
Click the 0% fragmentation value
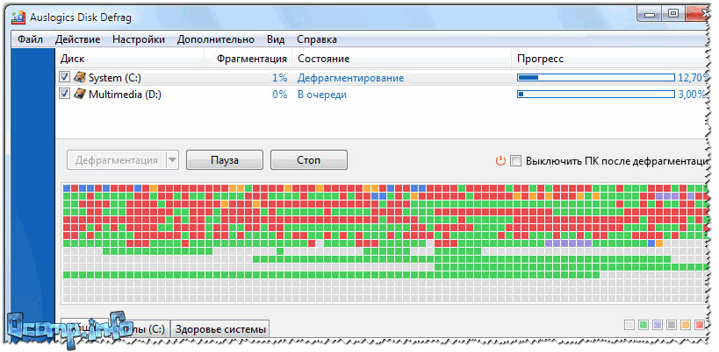tap(279, 95)
